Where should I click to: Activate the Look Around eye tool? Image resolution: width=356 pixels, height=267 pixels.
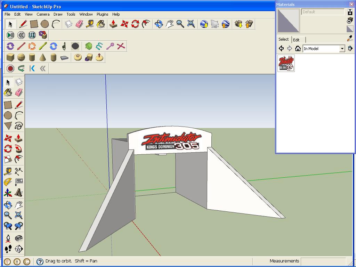(19, 238)
